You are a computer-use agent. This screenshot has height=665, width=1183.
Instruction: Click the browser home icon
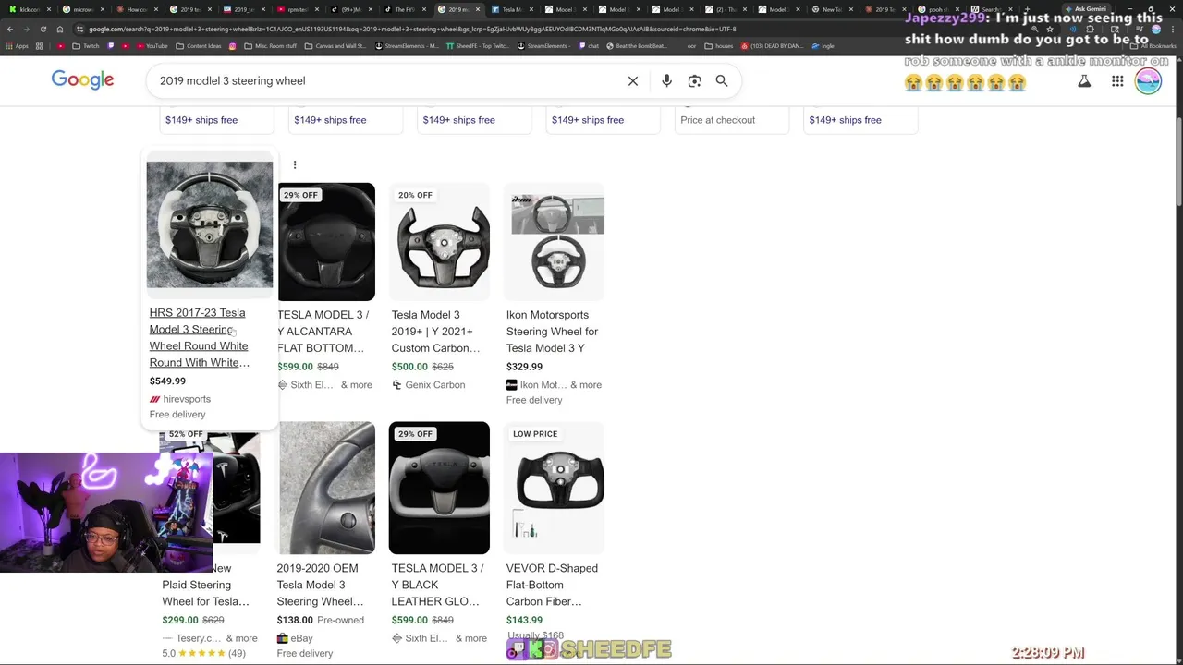(x=59, y=29)
